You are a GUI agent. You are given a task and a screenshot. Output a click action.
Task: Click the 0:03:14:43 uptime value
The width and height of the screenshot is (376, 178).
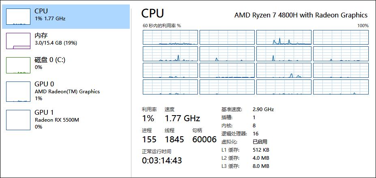162,160
